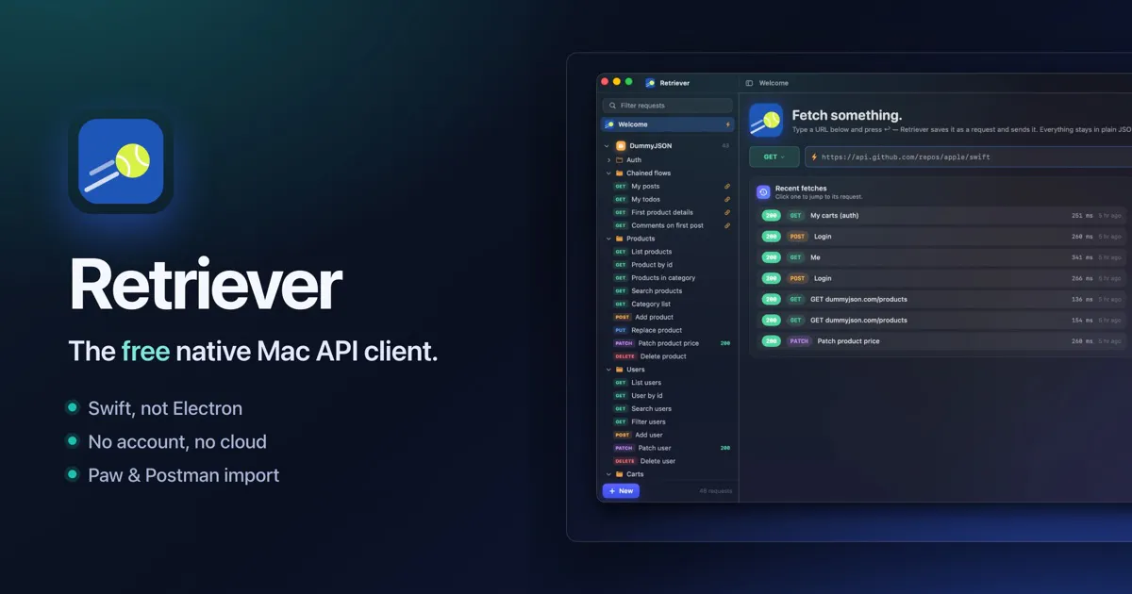1132x594 pixels.
Task: Click the link icon beside First product details
Action: pos(727,212)
